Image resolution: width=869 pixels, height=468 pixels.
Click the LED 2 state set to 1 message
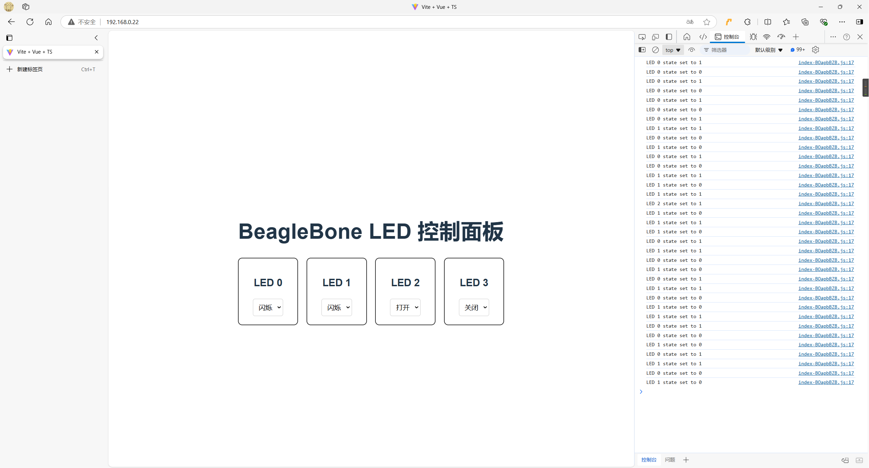pyautogui.click(x=674, y=204)
